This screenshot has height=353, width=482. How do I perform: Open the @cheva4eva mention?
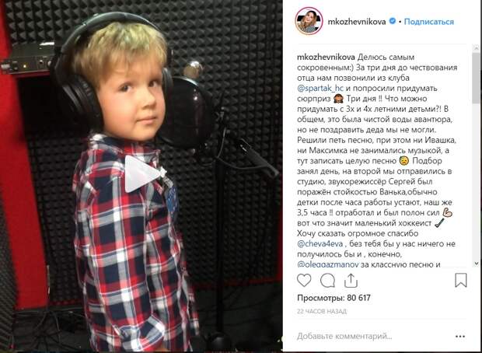point(320,244)
